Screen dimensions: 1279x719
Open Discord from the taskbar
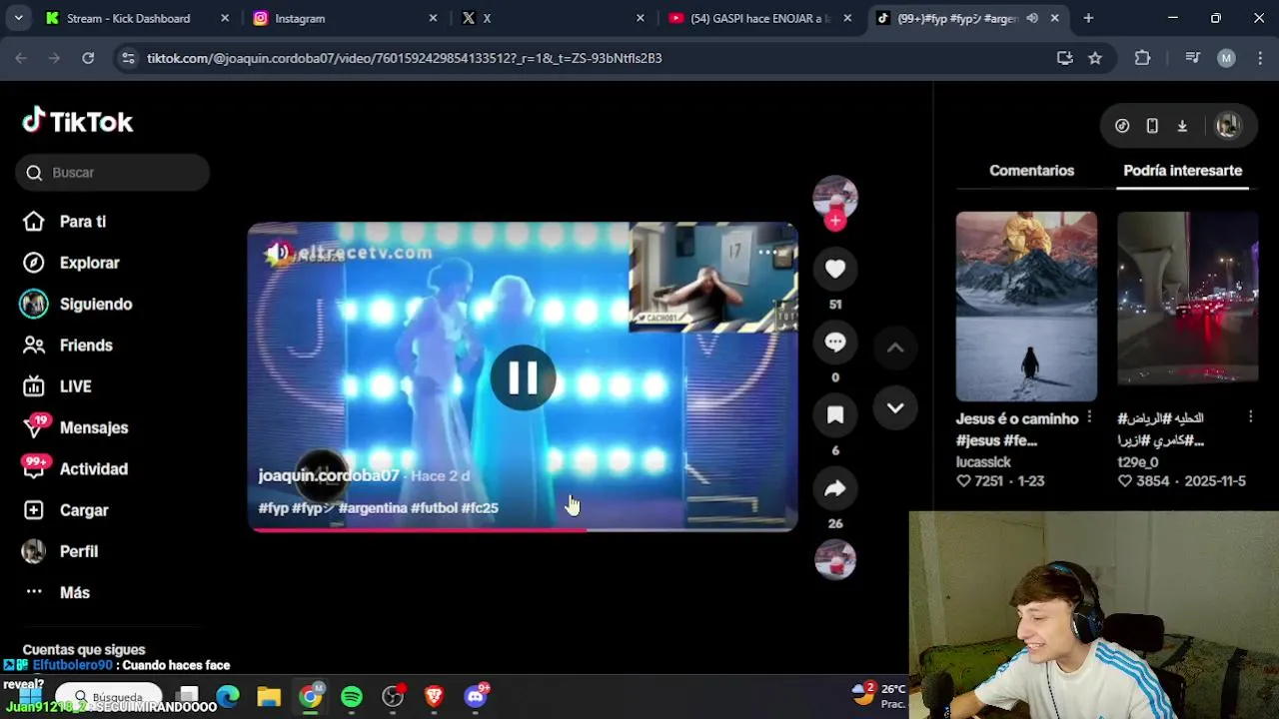pos(476,696)
